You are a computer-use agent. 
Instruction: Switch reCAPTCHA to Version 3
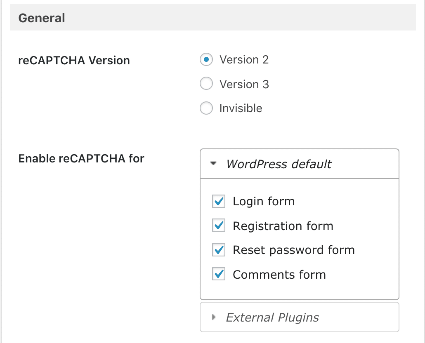coord(206,84)
